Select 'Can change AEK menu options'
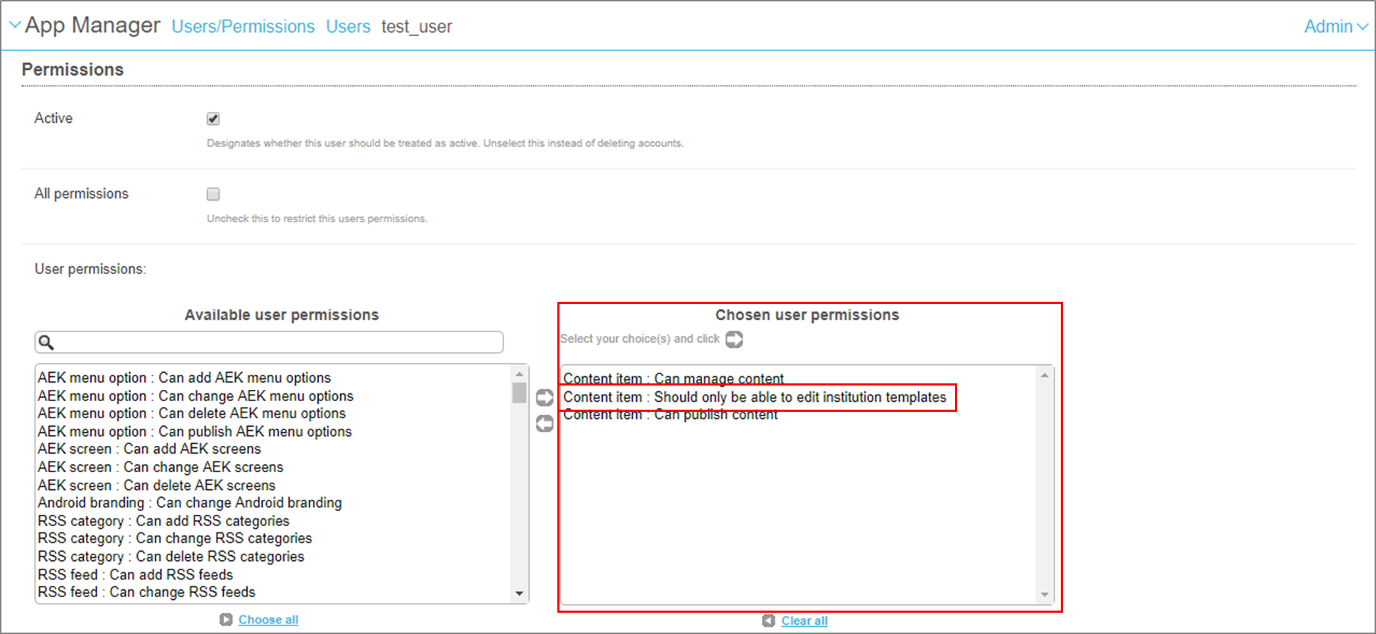 pyautogui.click(x=195, y=395)
